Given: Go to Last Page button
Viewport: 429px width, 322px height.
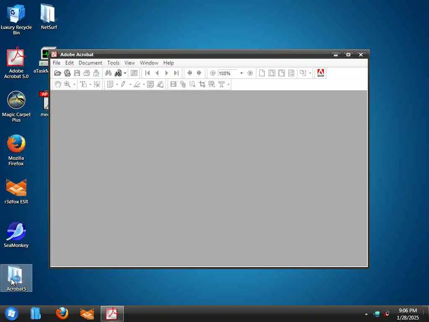Looking at the screenshot, I should tap(176, 73).
